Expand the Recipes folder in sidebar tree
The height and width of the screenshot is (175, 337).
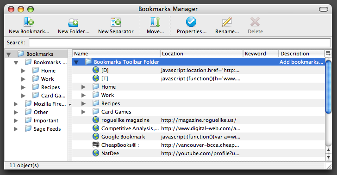(24, 88)
